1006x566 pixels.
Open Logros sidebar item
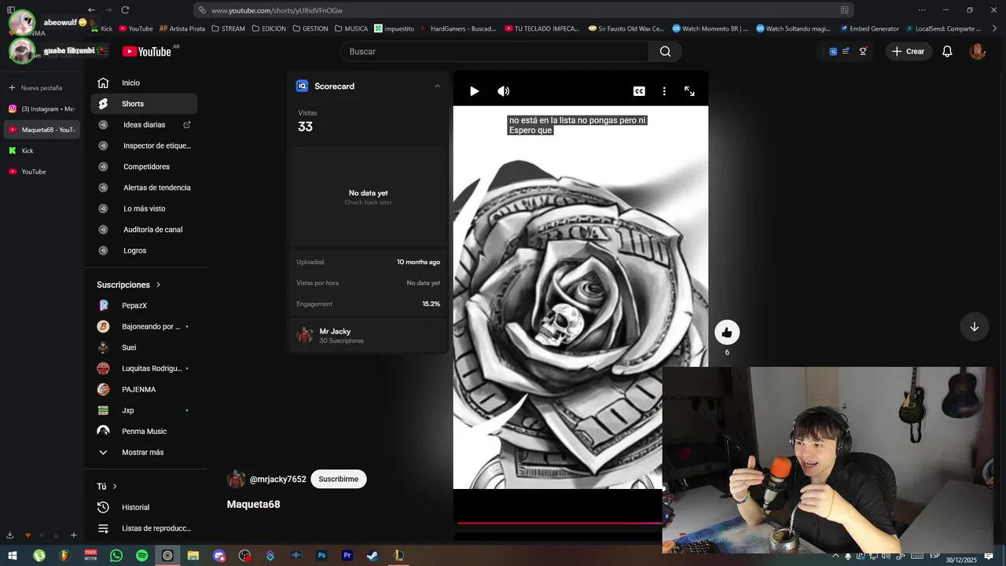click(144, 251)
